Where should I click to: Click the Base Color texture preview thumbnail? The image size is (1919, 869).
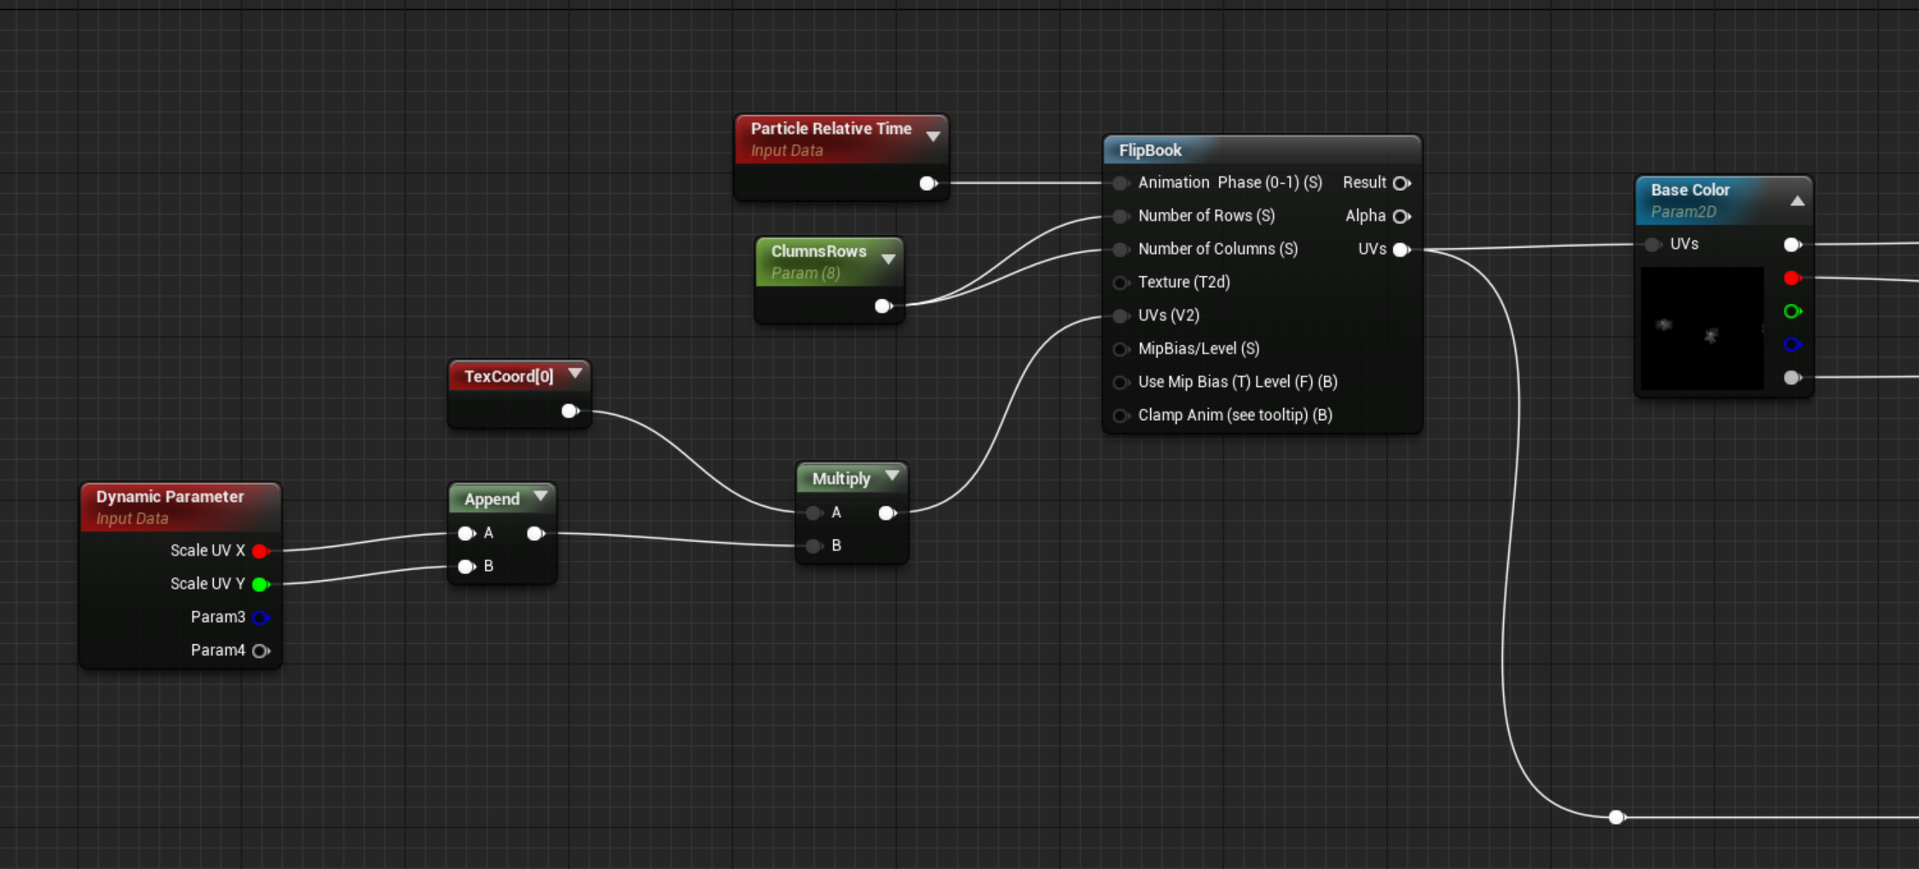click(1702, 329)
